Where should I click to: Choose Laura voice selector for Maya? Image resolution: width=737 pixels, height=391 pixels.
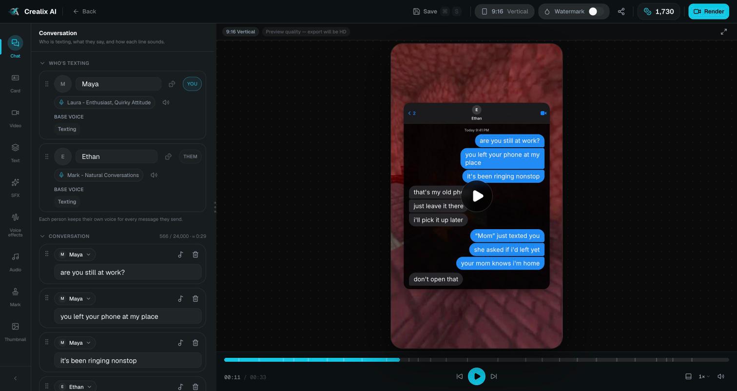pos(105,102)
